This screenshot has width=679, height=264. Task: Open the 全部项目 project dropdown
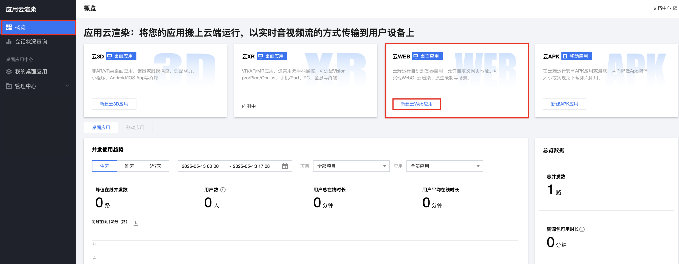(351, 166)
